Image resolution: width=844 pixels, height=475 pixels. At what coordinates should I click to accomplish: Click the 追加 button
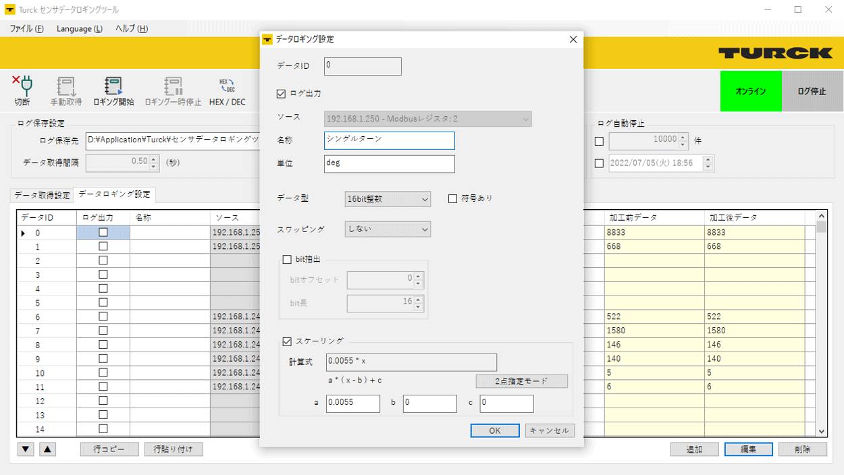point(695,449)
